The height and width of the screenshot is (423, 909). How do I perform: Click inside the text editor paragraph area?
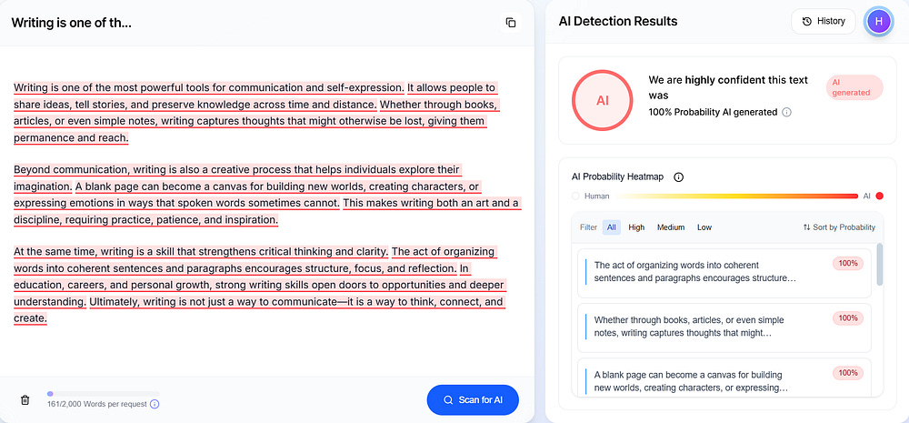click(x=266, y=203)
